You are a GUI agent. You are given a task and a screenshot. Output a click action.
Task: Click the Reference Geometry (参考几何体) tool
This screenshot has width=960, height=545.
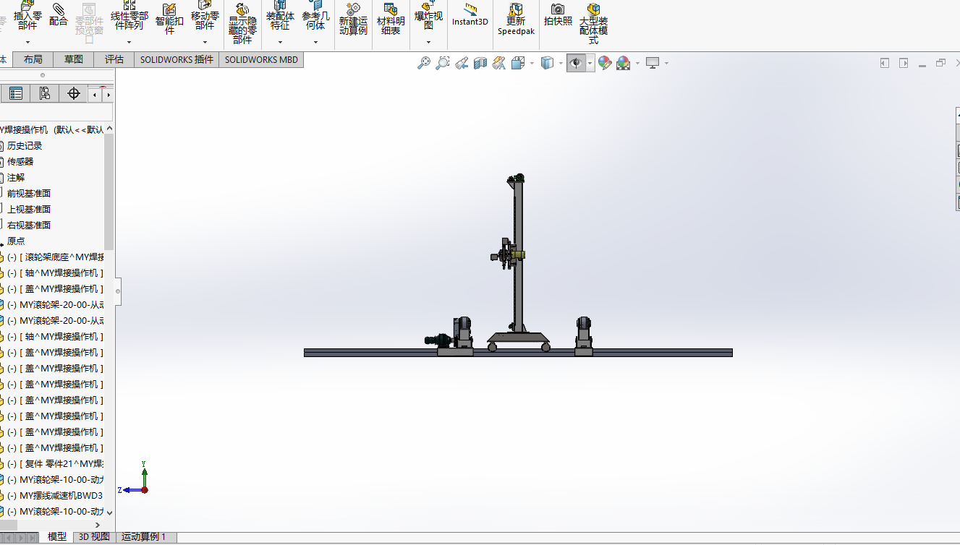(x=315, y=16)
